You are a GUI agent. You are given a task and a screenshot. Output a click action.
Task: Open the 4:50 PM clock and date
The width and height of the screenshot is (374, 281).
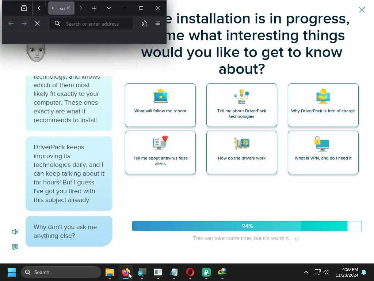pyautogui.click(x=347, y=272)
